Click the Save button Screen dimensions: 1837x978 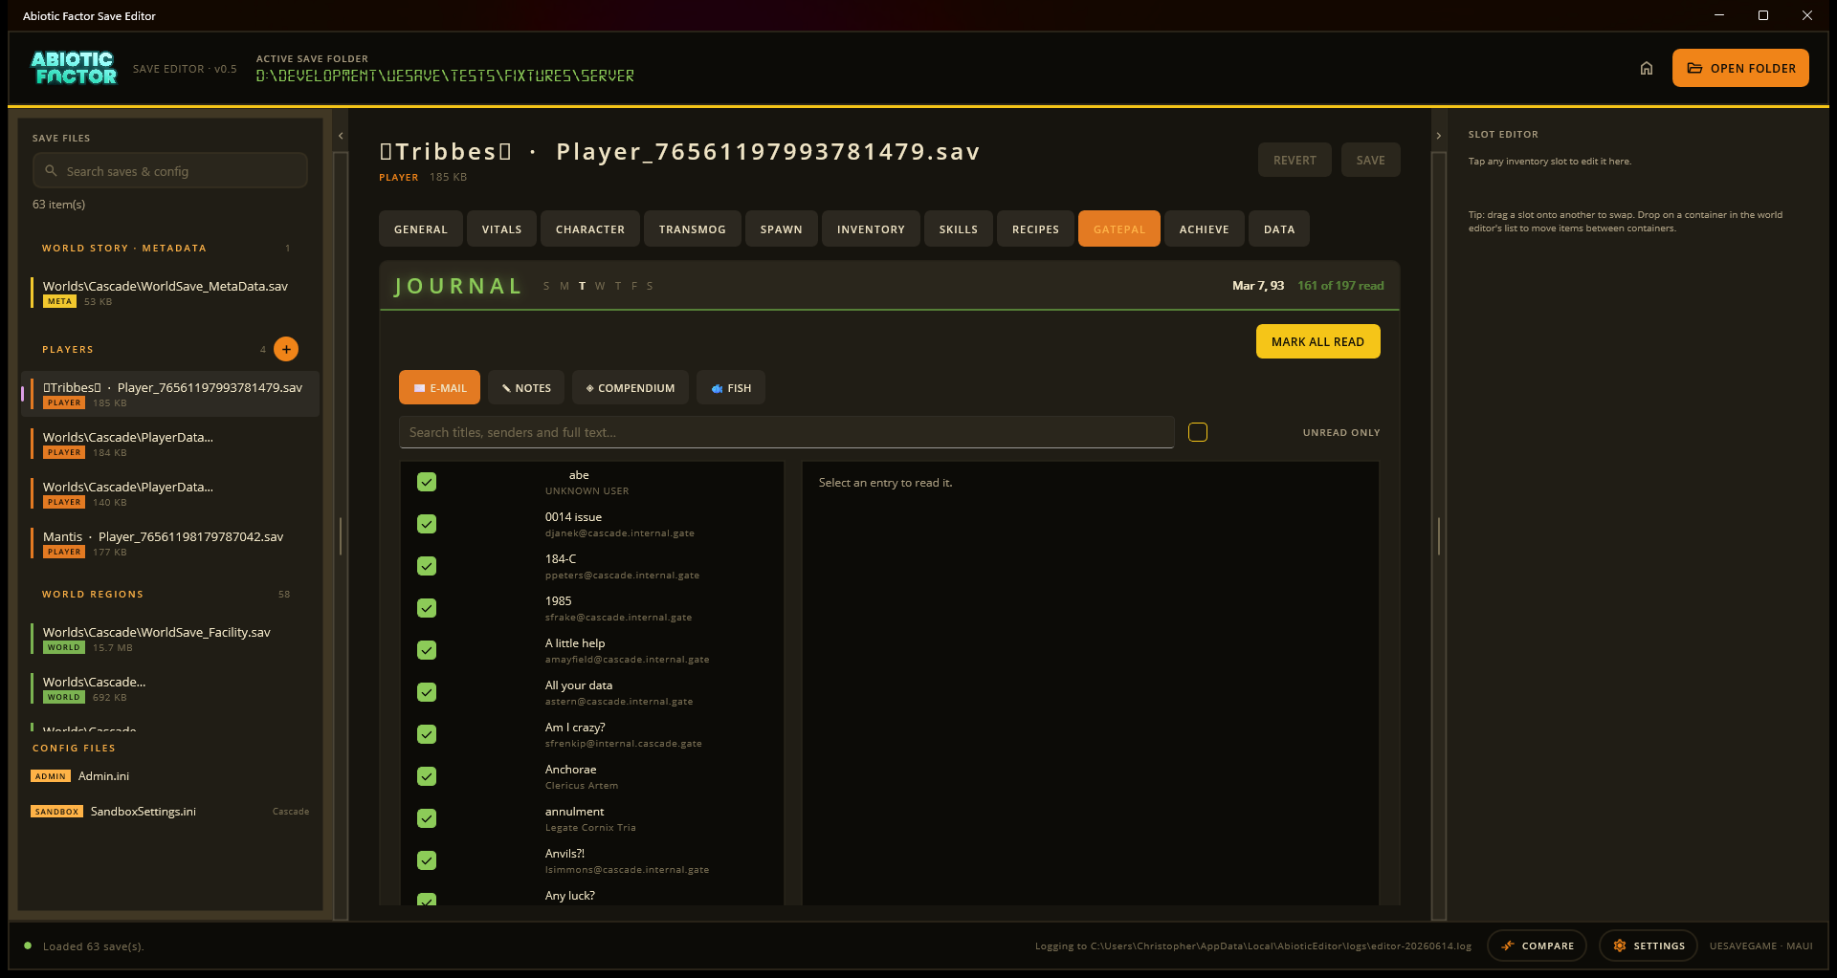[x=1370, y=160]
